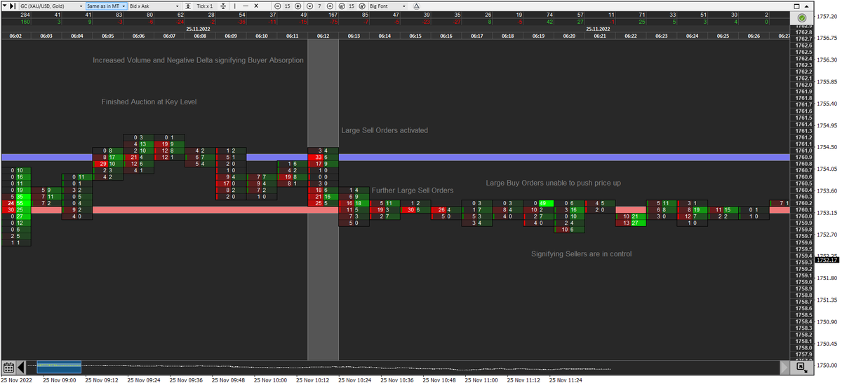Select the 06:02 time column header
842x383 pixels.
click(15, 36)
